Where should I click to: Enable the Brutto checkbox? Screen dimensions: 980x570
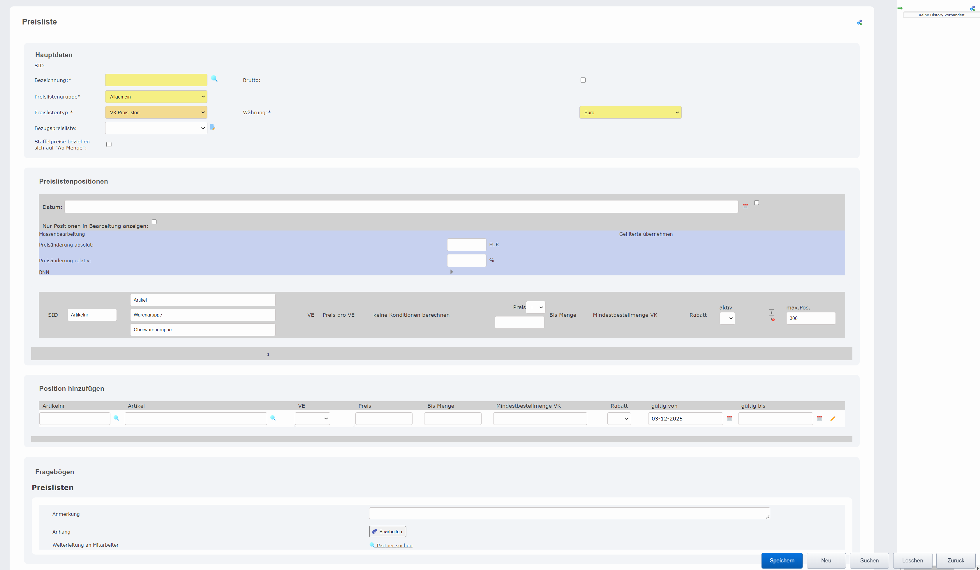583,80
